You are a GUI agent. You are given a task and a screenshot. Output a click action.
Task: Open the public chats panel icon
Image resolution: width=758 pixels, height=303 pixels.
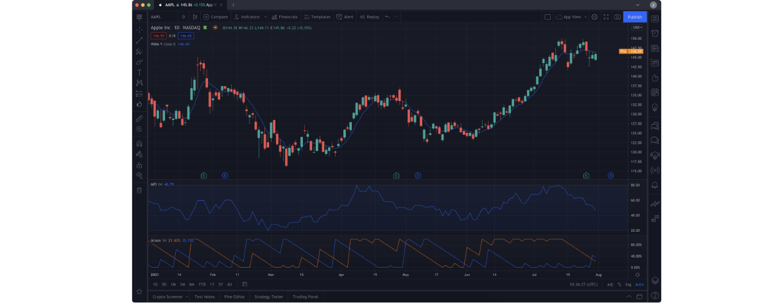pos(655,126)
